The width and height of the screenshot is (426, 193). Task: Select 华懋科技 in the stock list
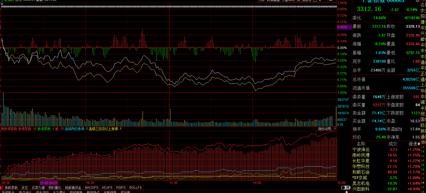click(361, 166)
